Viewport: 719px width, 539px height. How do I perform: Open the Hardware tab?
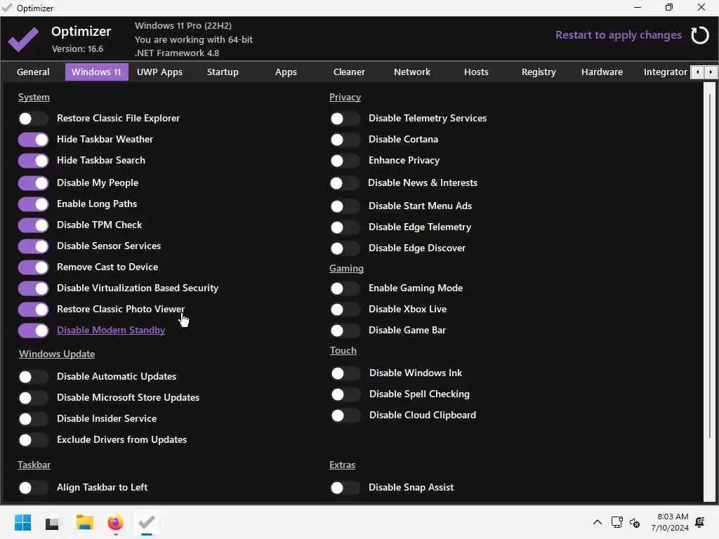click(602, 72)
